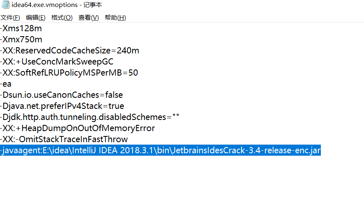Open the 查看(V) menu
This screenshot has height=205, width=364.
coord(89,18)
